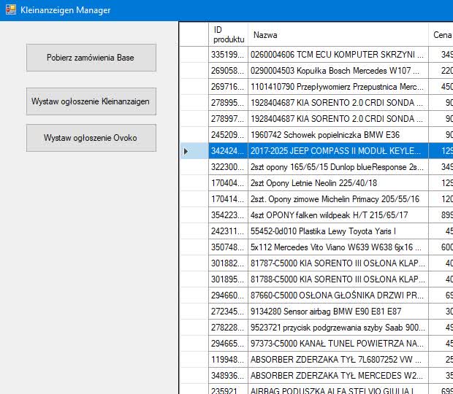Sort by the Nazwa column header
453x394 pixels.
coord(338,34)
